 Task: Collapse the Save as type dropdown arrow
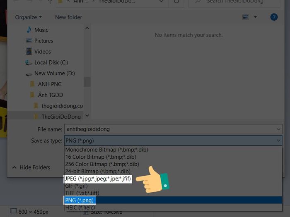(x=278, y=141)
